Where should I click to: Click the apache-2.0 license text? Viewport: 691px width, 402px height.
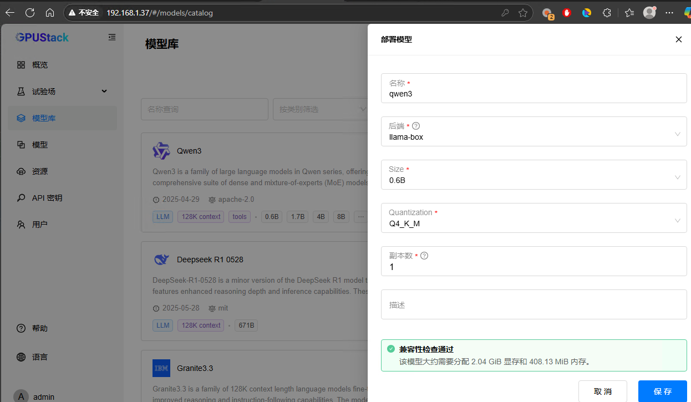[236, 200]
